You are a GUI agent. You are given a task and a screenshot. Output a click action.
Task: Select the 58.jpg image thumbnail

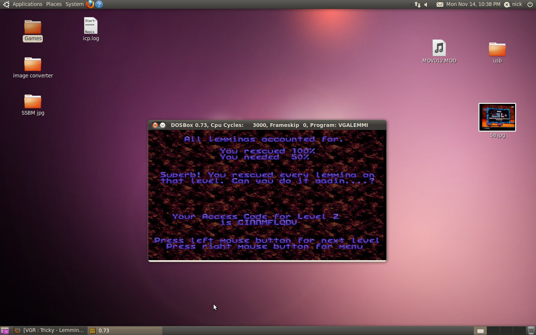497,117
